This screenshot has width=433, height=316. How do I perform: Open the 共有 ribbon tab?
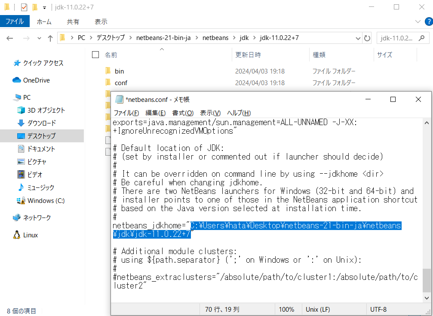coord(73,21)
